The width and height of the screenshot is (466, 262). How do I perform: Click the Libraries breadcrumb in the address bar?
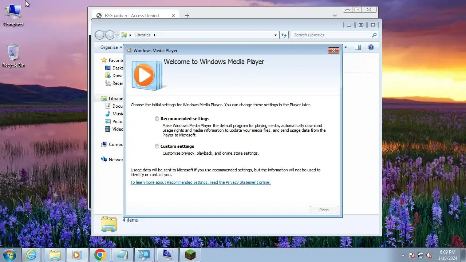click(x=142, y=35)
